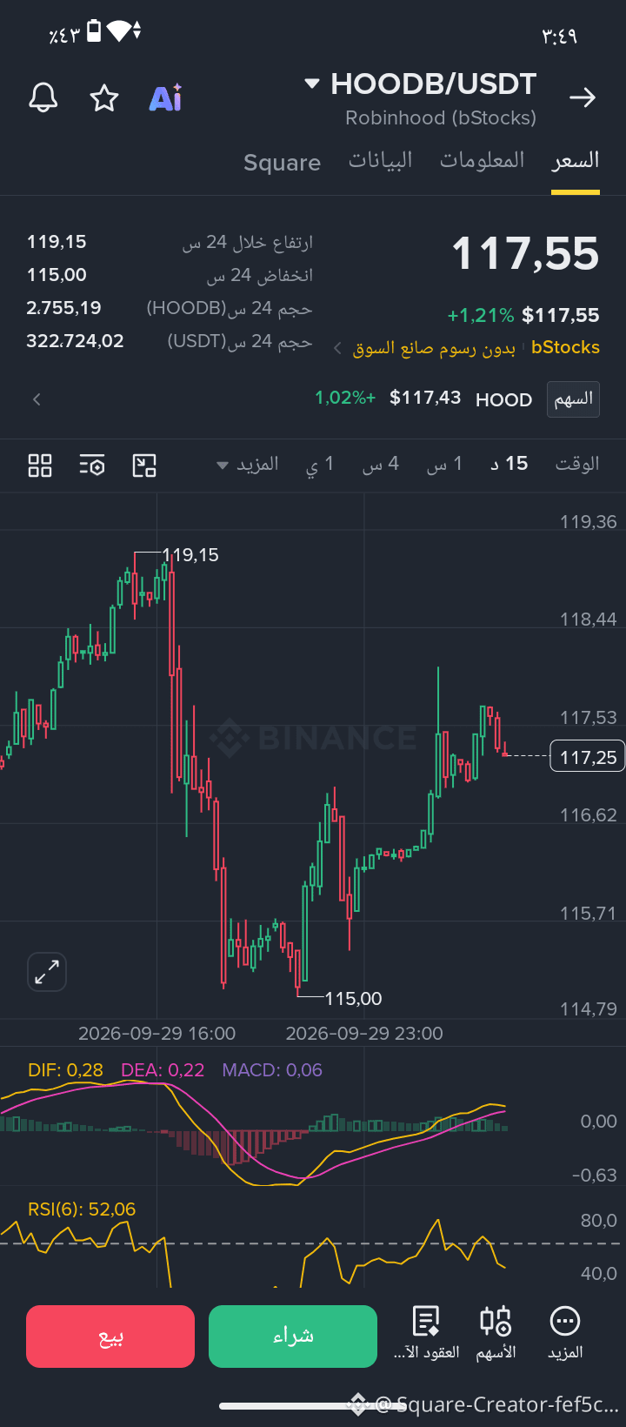Tap the red بيع sell button

110,1337
